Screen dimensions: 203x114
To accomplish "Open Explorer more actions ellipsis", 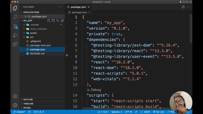I will pyautogui.click(x=61, y=7).
